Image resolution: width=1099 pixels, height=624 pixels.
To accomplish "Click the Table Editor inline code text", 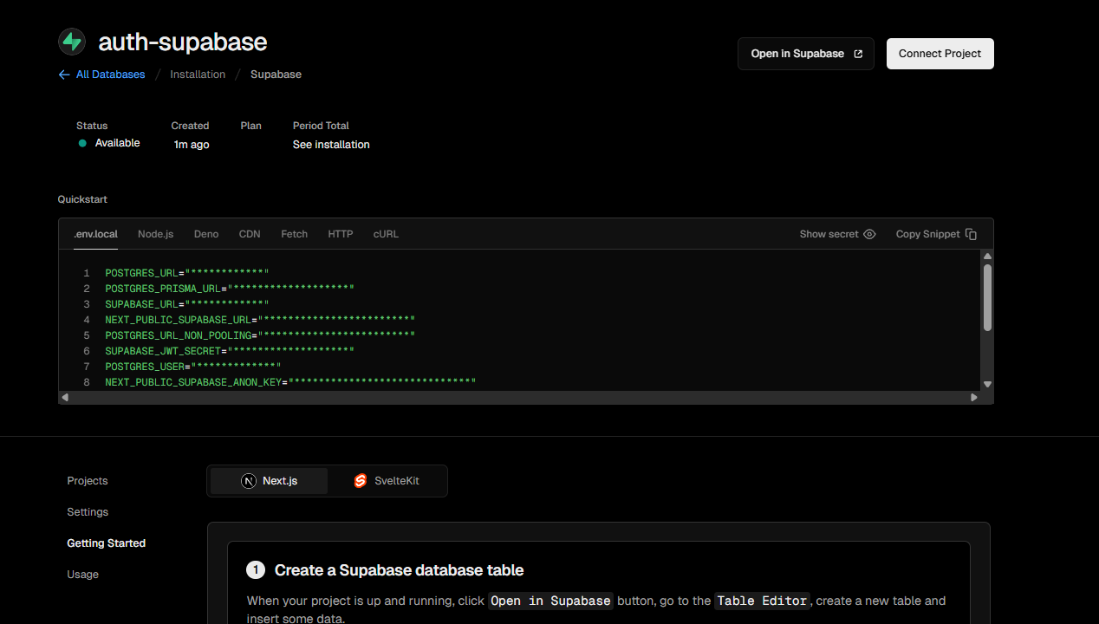I will pos(763,601).
